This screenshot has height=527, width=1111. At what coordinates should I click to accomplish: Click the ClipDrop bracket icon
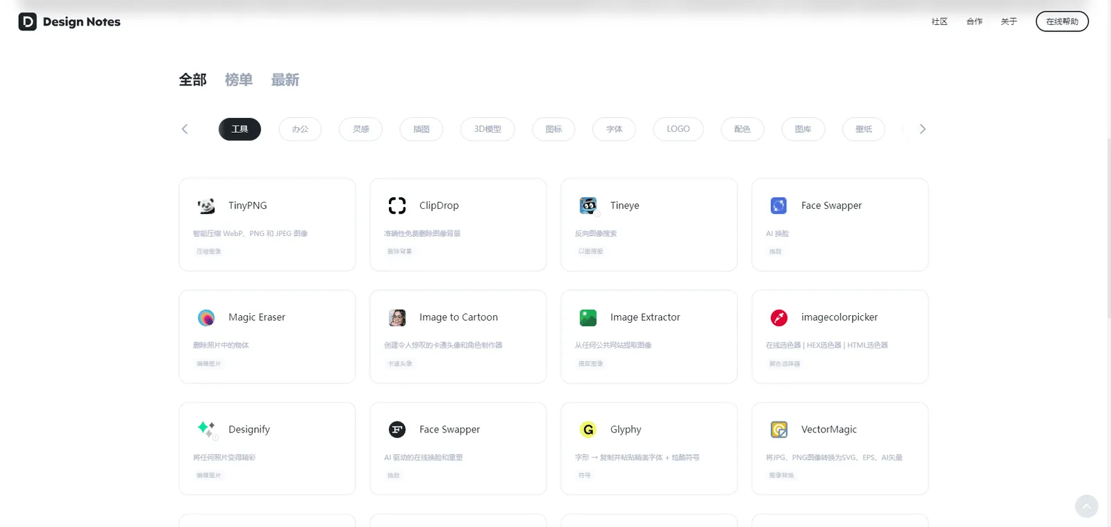[397, 206]
